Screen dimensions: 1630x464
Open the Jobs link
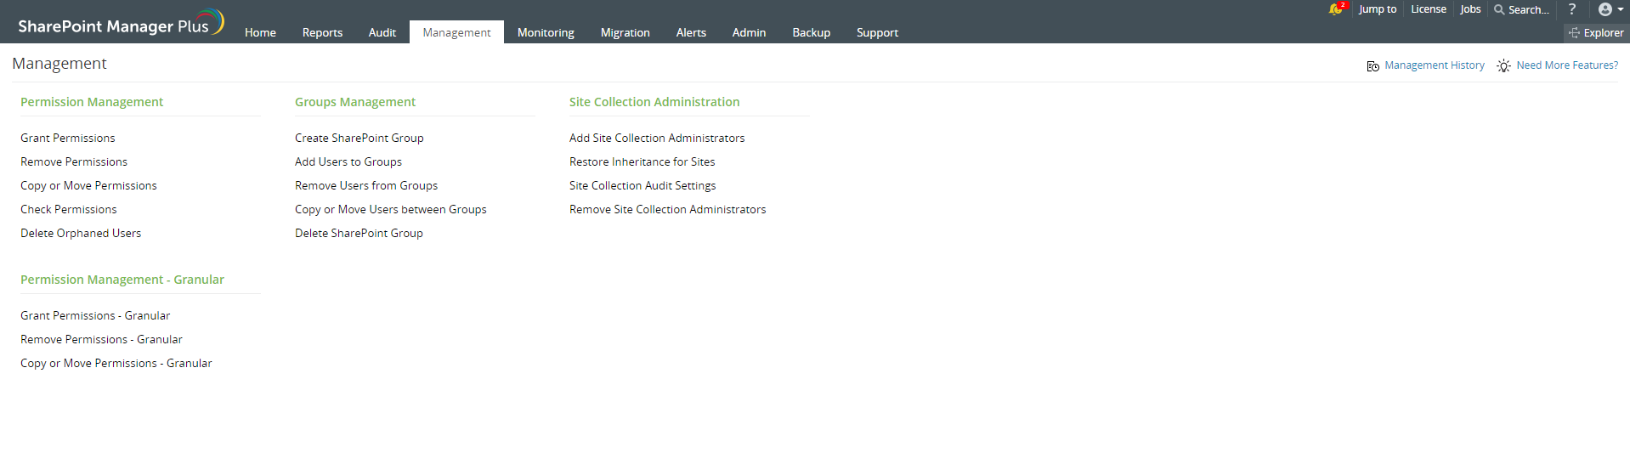[1470, 9]
